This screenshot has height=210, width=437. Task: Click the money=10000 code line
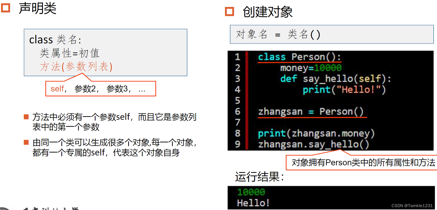pos(311,68)
